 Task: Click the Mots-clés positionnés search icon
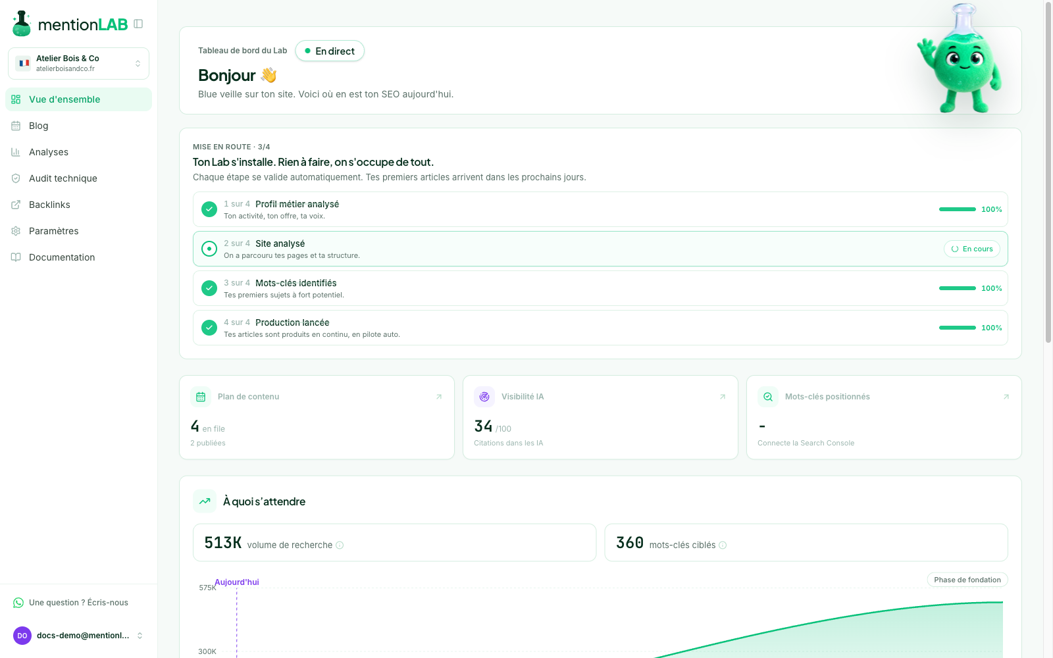(768, 397)
